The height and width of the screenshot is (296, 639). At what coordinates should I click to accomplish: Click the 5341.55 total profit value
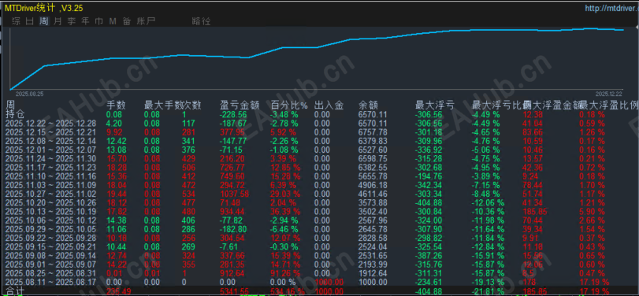tap(234, 291)
